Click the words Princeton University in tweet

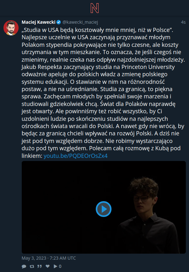148,67
